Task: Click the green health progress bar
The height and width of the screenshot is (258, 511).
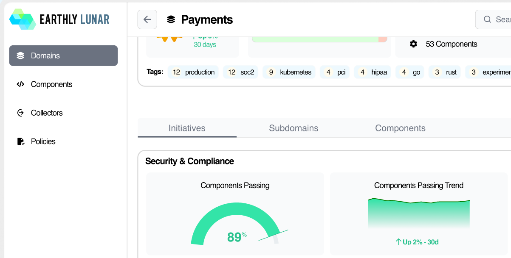Action: pos(315,39)
